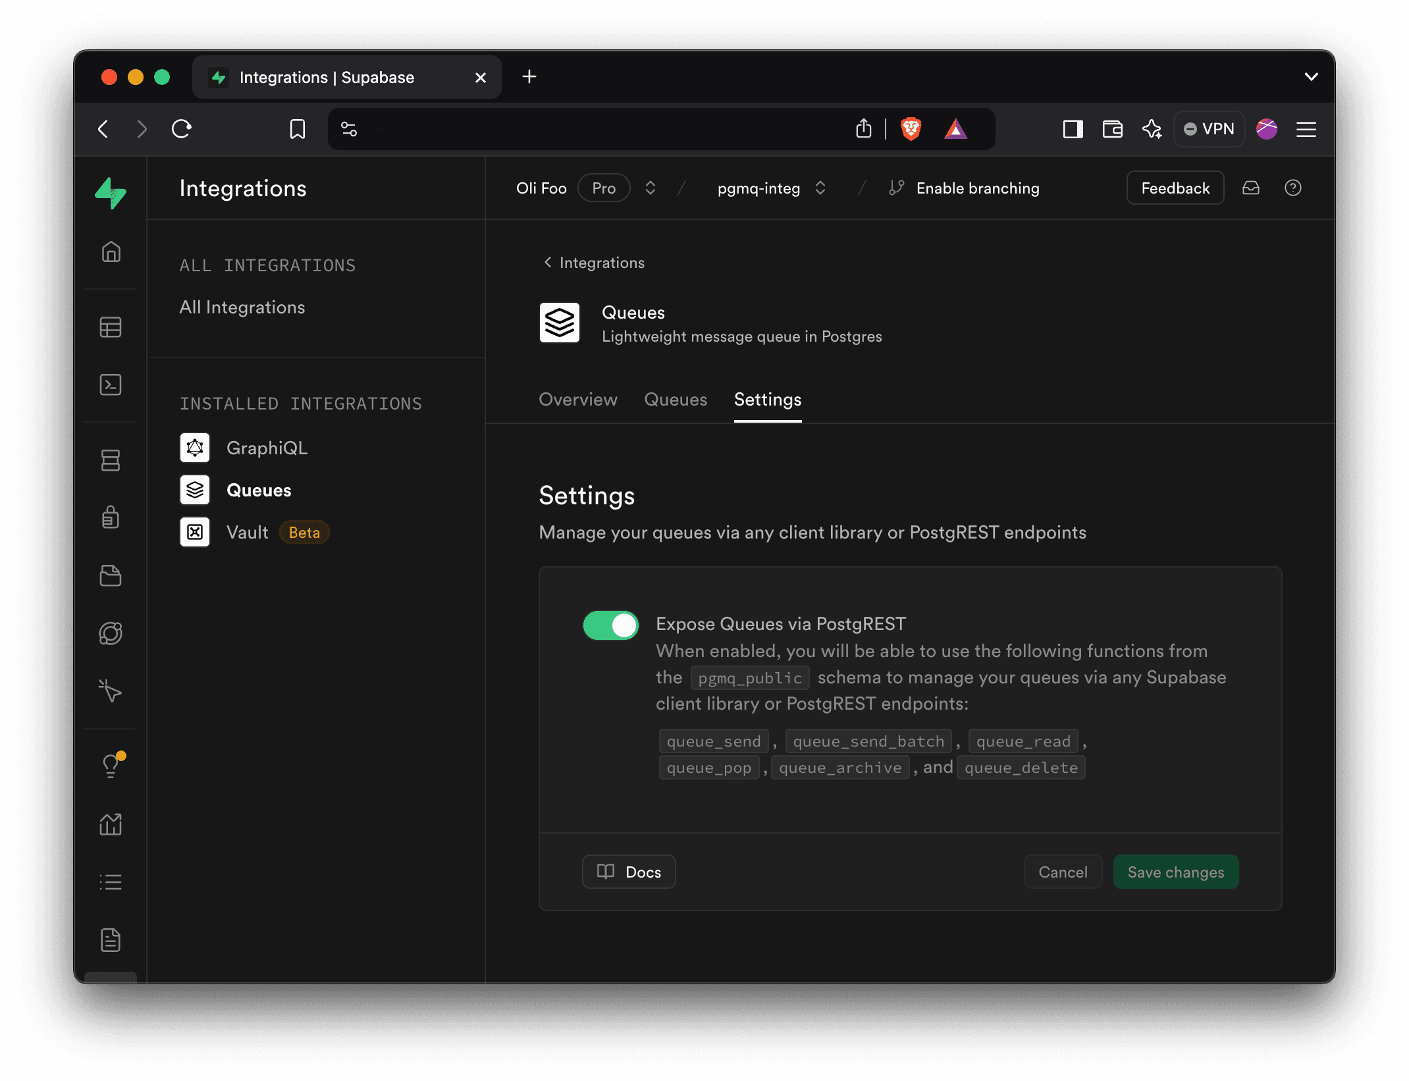Switch to the Queues tab
Viewport: 1409px width, 1081px height.
(675, 400)
